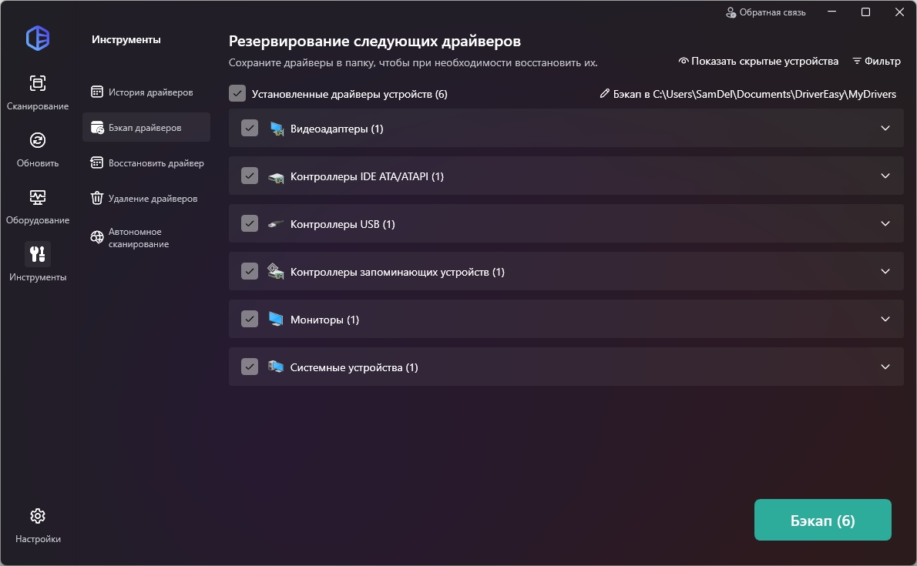The height and width of the screenshot is (566, 917).
Task: Open Настройки gear icon
Action: pos(38,516)
